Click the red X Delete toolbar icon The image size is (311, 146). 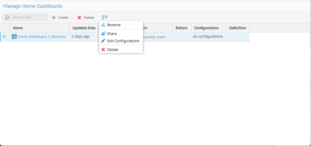tap(79, 17)
